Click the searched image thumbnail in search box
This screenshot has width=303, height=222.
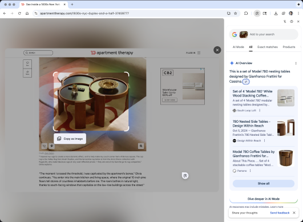(244, 35)
